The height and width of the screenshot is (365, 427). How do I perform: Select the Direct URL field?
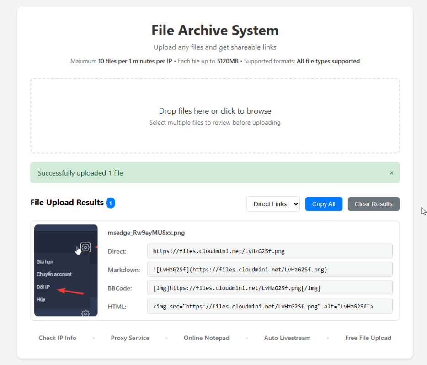click(x=270, y=251)
